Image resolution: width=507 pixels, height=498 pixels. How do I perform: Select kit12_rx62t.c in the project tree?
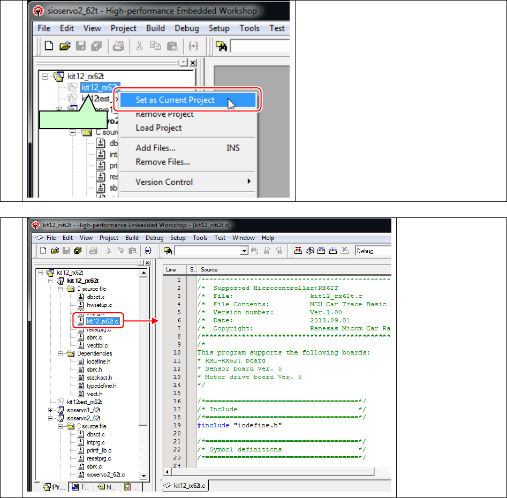tap(102, 321)
